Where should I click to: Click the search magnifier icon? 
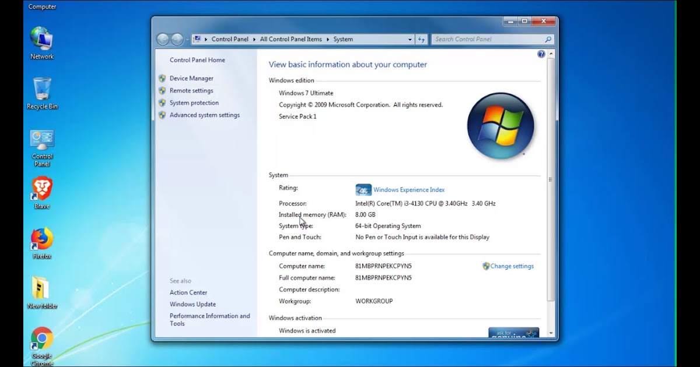(548, 39)
